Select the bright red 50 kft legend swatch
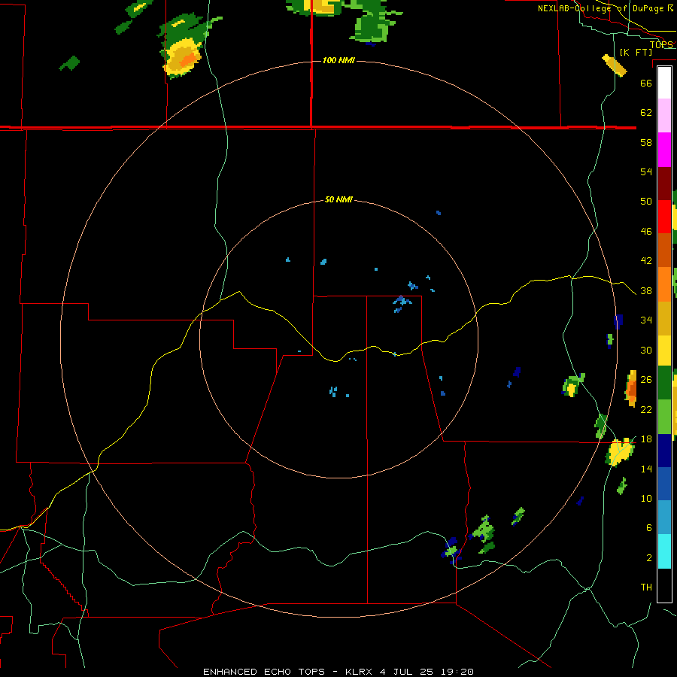 (x=664, y=217)
